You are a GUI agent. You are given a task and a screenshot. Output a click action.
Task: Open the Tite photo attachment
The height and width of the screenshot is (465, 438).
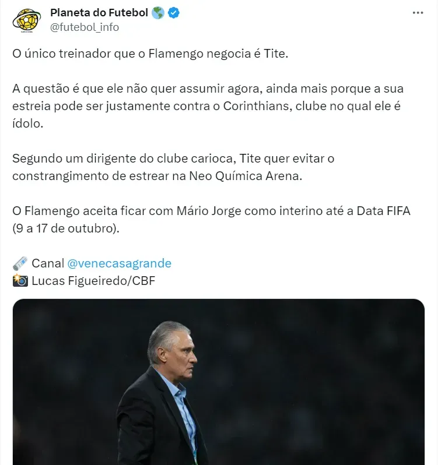coord(218,382)
